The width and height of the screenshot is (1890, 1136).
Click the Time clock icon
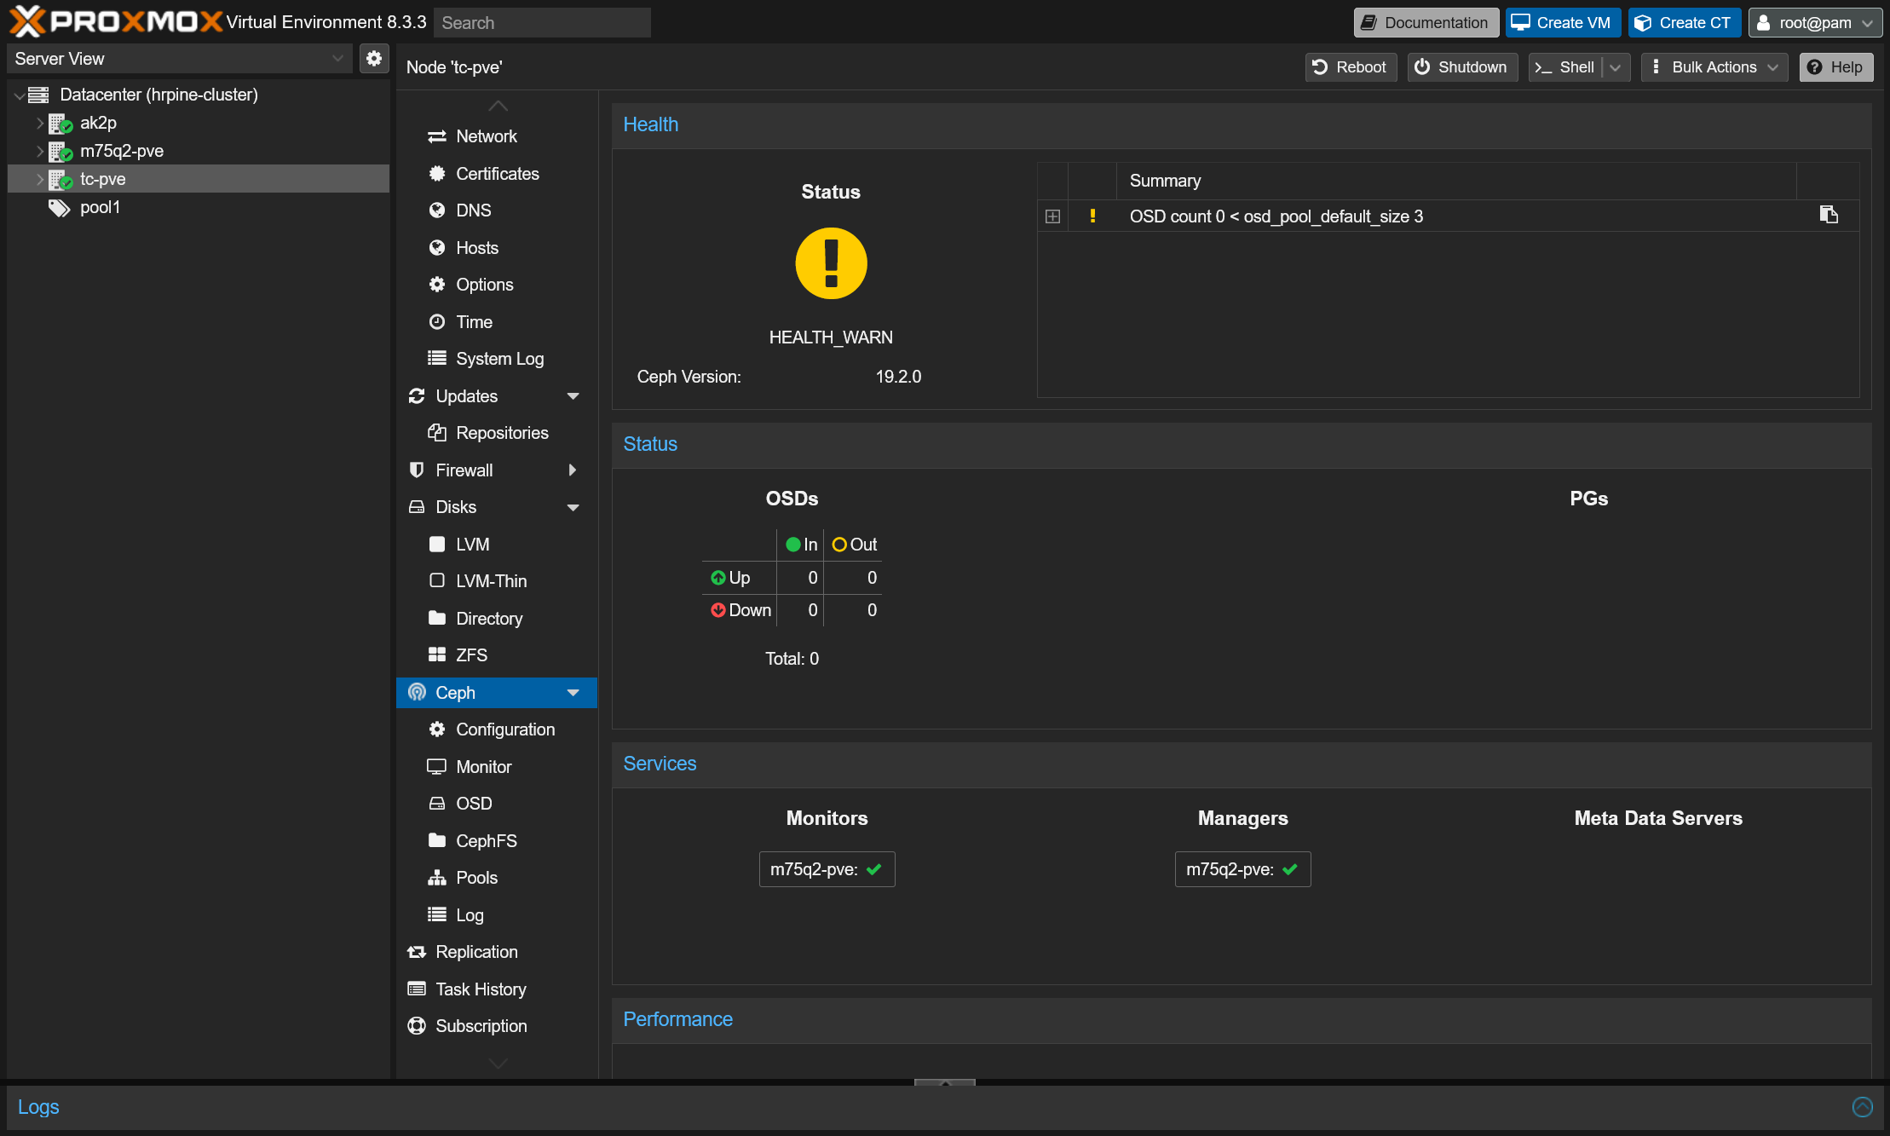click(x=437, y=322)
